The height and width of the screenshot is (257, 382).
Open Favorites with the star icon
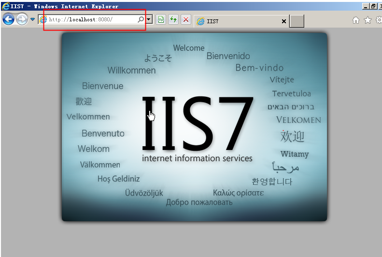pos(368,20)
